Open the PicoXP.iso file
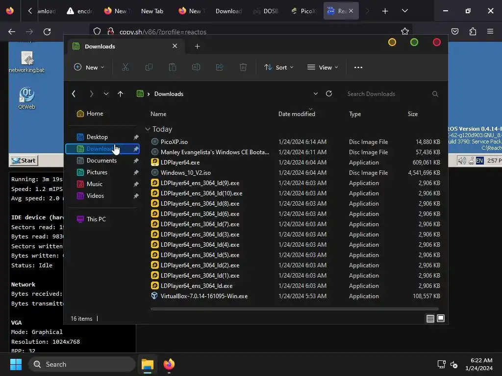502x376 pixels. 174,141
